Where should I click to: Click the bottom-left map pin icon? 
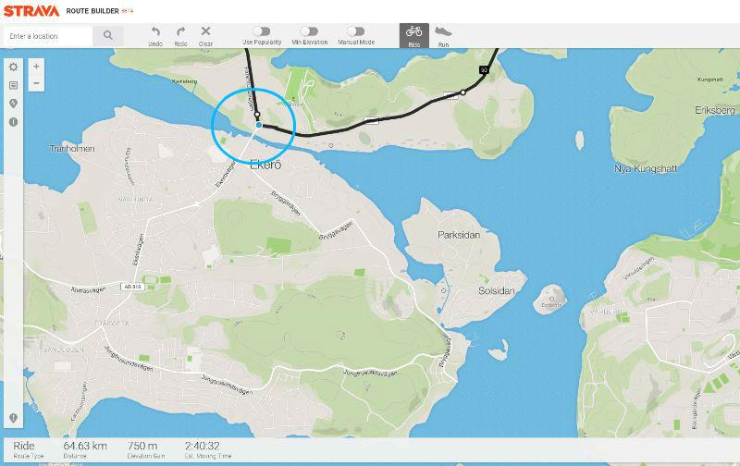click(13, 418)
